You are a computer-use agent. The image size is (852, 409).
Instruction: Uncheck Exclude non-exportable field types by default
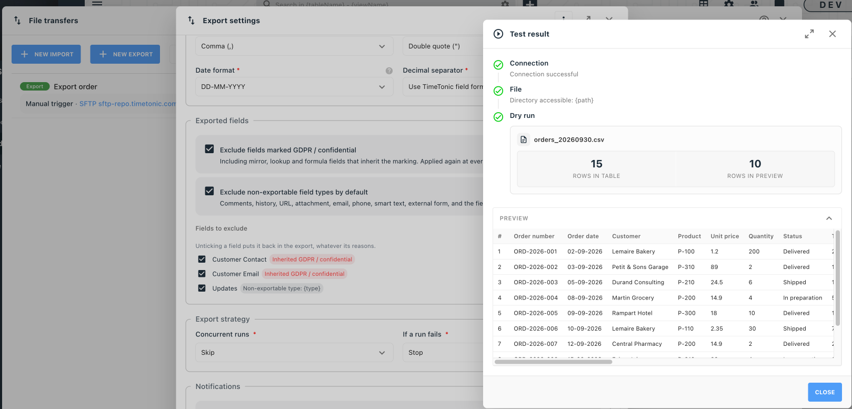pos(209,191)
